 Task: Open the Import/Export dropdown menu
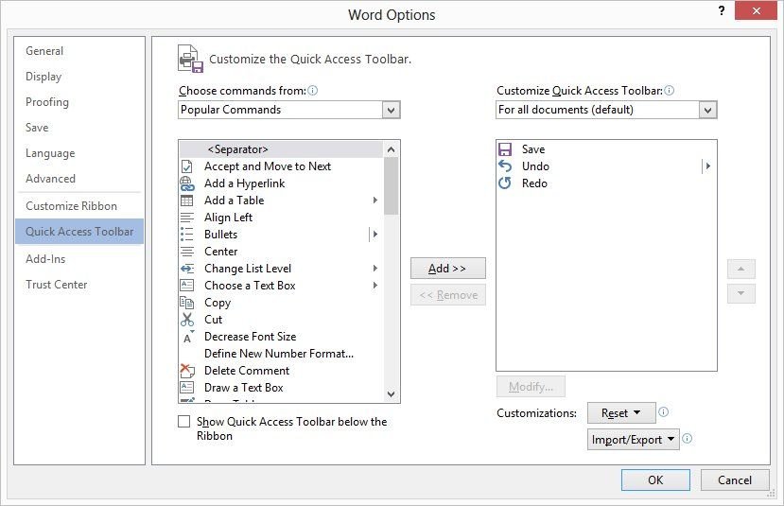click(634, 440)
